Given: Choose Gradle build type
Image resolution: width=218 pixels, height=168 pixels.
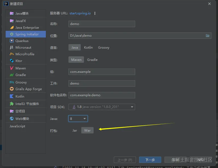Looking at the screenshot, I should pyautogui.click(x=92, y=60).
